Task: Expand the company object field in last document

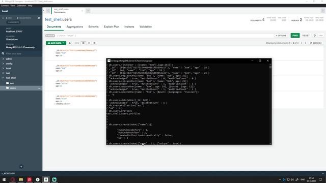Action: (55, 104)
